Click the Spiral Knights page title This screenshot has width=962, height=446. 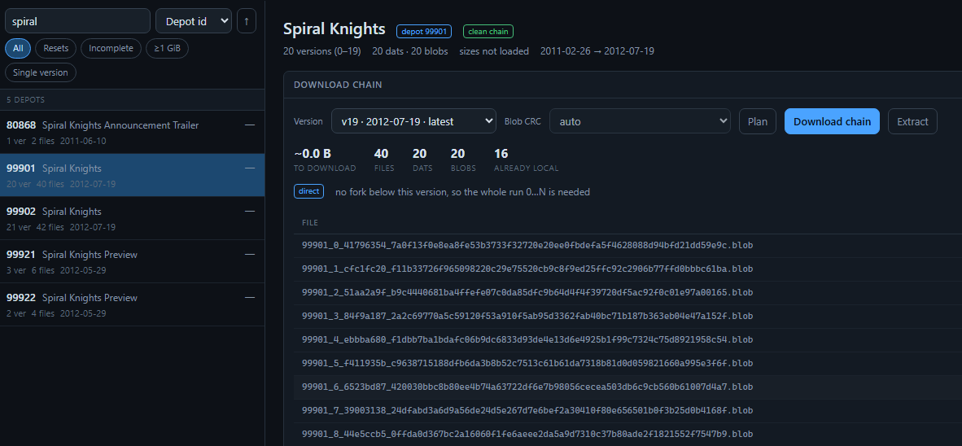point(335,28)
